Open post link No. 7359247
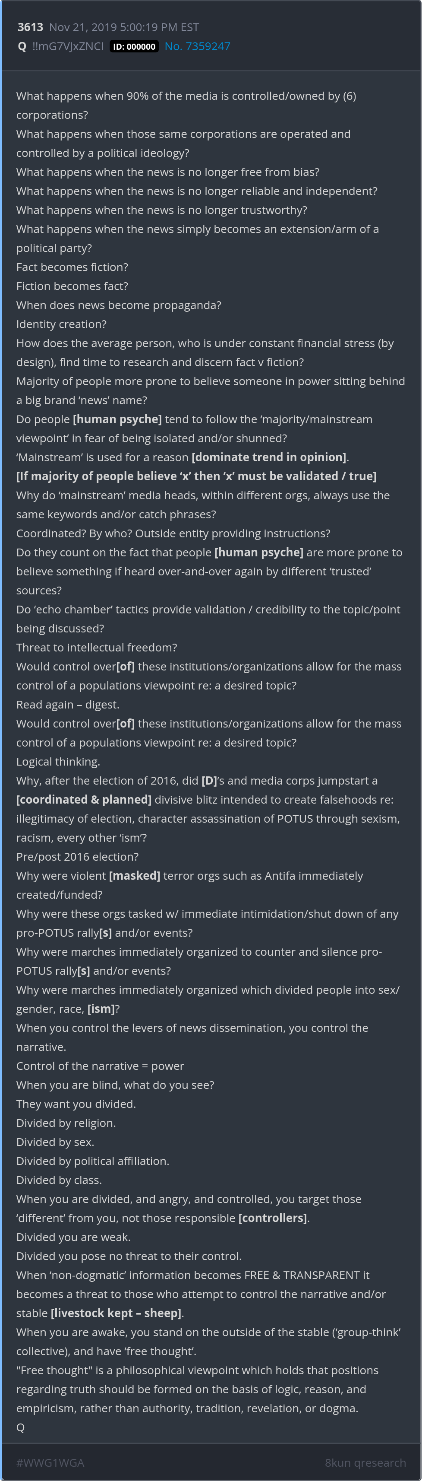The height and width of the screenshot is (1481, 422). pos(197,47)
